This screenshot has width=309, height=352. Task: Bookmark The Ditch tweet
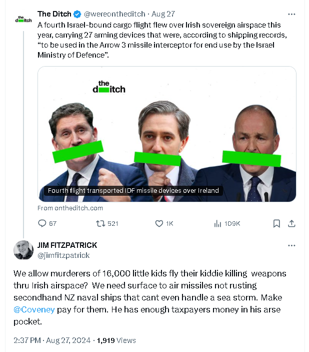pyautogui.click(x=276, y=223)
